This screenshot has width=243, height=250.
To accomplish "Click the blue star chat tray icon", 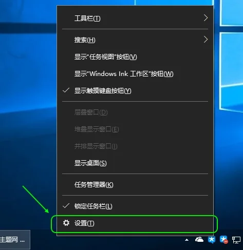I will pyautogui.click(x=212, y=240).
